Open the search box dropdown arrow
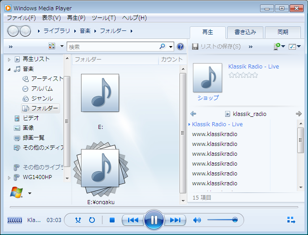 click(x=171, y=47)
